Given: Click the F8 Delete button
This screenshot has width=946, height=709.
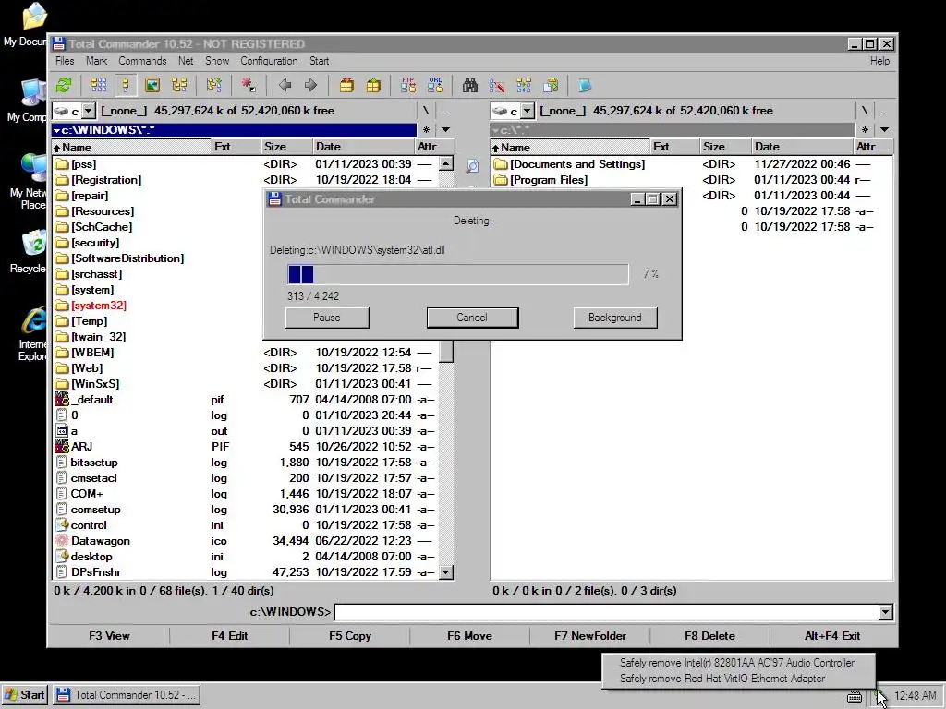Looking at the screenshot, I should tap(709, 635).
